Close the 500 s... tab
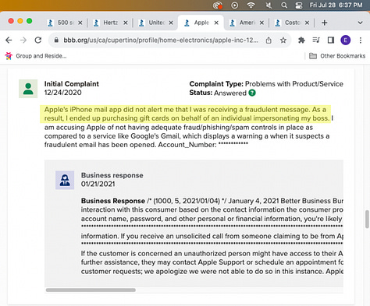The width and height of the screenshot is (370, 306). (x=80, y=23)
